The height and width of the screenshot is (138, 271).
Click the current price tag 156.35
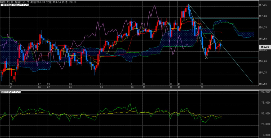click(x=265, y=47)
